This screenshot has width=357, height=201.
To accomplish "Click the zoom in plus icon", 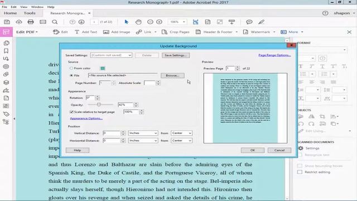I will [159, 22].
